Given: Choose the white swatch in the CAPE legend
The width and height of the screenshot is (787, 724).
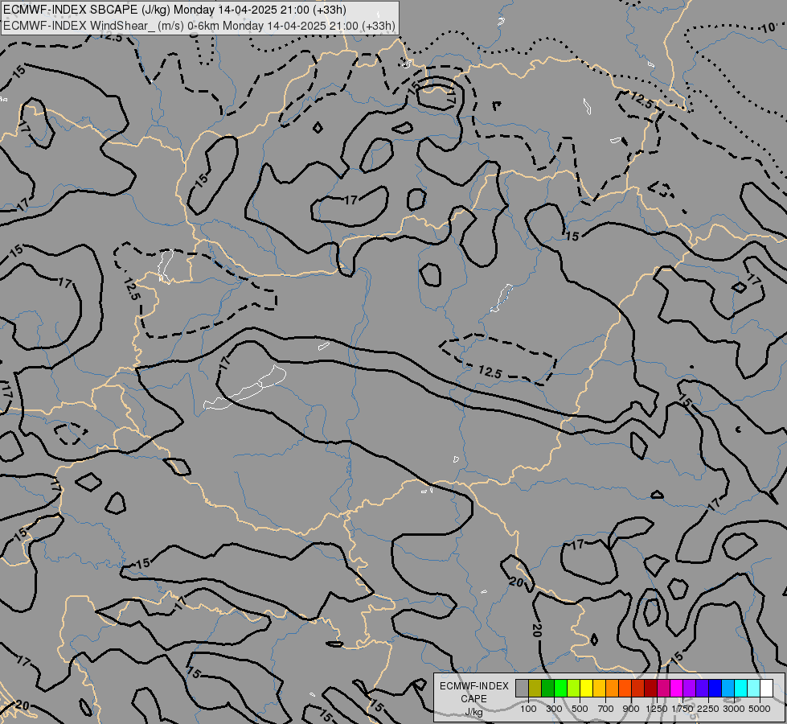Looking at the screenshot, I should point(766,688).
